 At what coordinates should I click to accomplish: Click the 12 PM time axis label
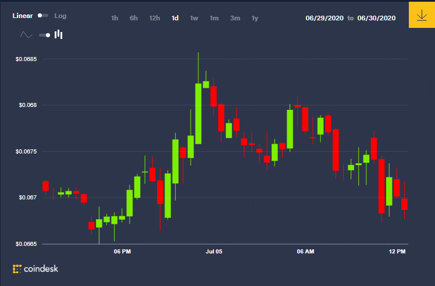(x=397, y=252)
